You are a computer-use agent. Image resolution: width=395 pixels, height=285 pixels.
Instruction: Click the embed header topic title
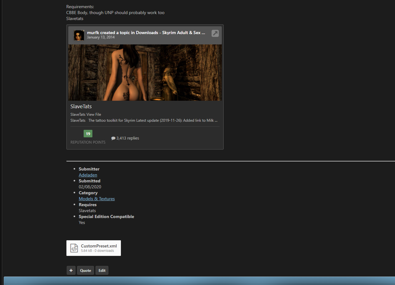(146, 33)
